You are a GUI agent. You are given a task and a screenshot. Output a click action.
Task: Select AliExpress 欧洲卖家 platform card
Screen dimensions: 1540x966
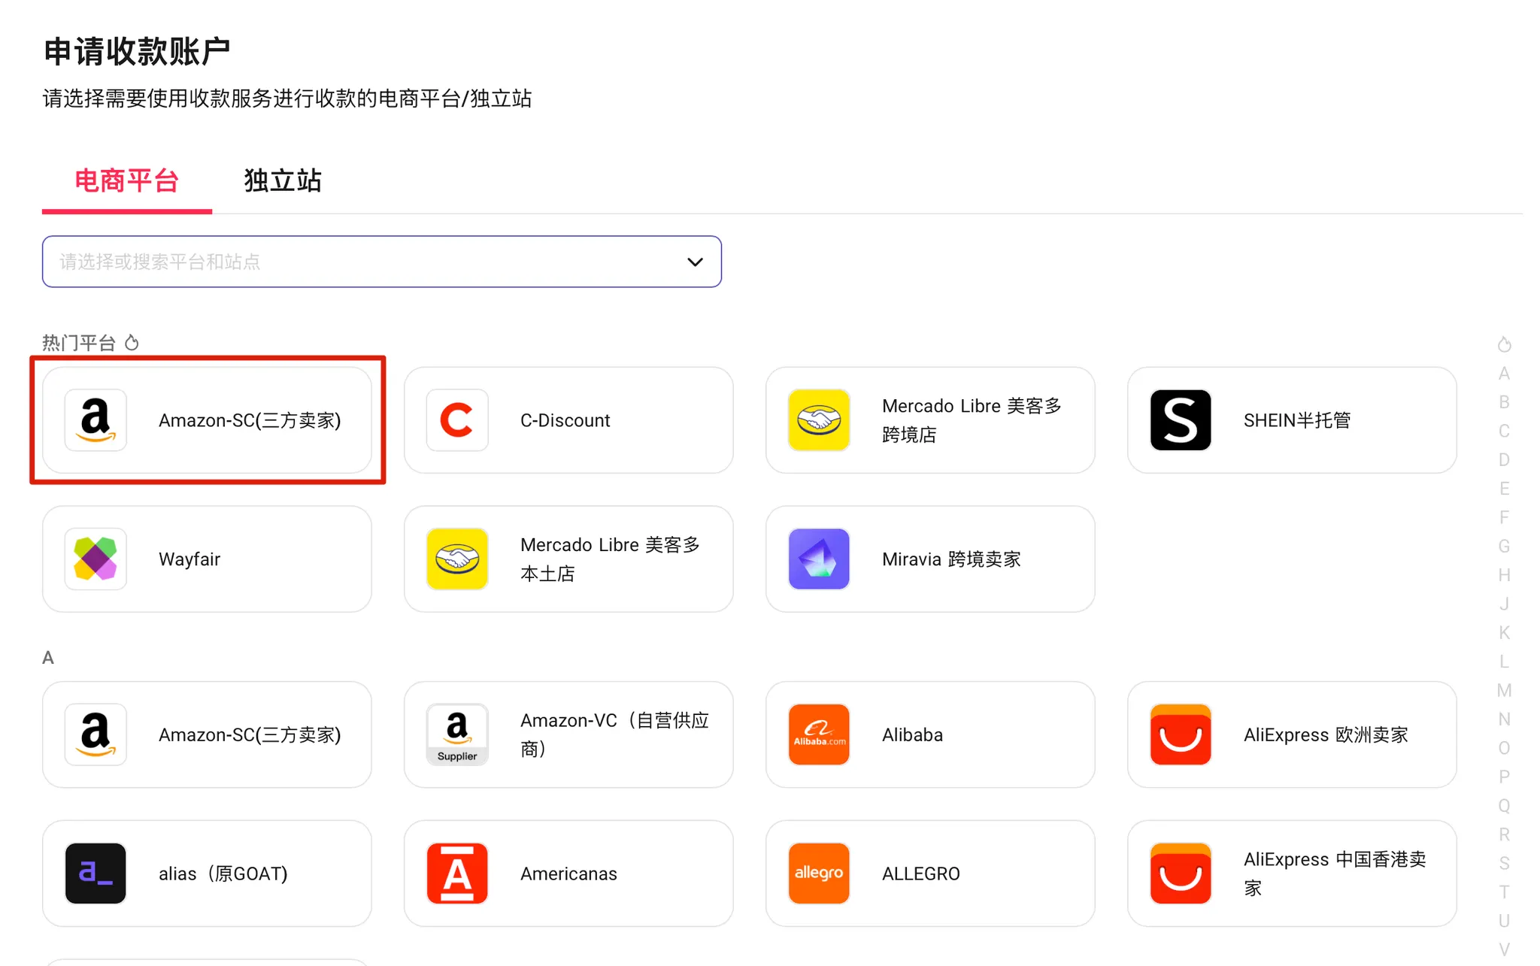[x=1291, y=734]
